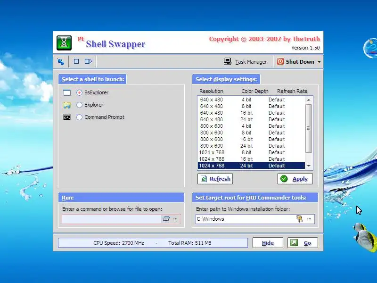Select 800 x 600 8 bit display mode
This screenshot has height=283, width=377.
coord(251,133)
